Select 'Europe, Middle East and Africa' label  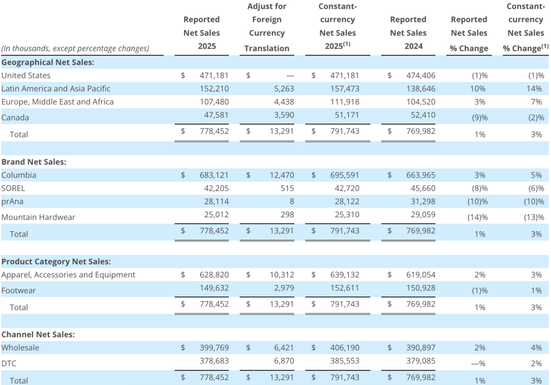58,102
